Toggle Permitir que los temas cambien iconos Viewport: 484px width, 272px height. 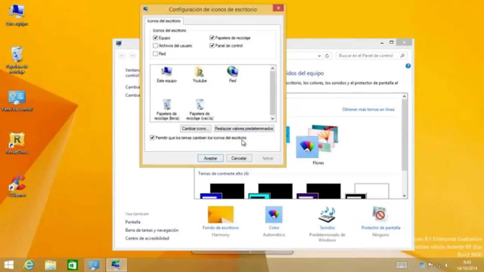coord(152,138)
